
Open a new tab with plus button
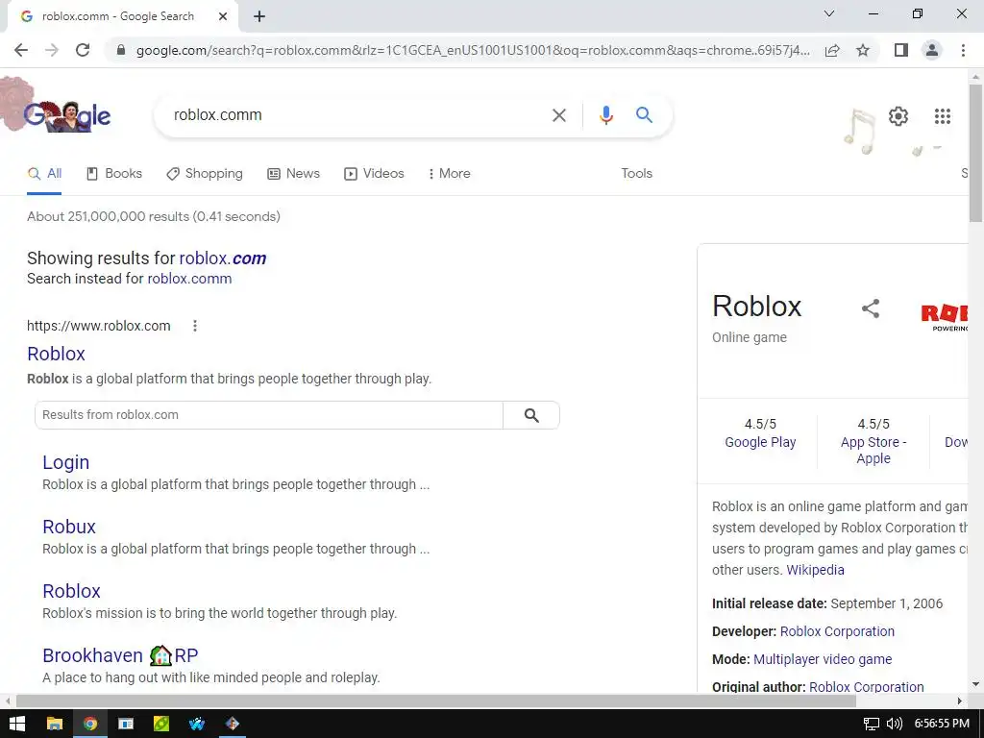(259, 16)
